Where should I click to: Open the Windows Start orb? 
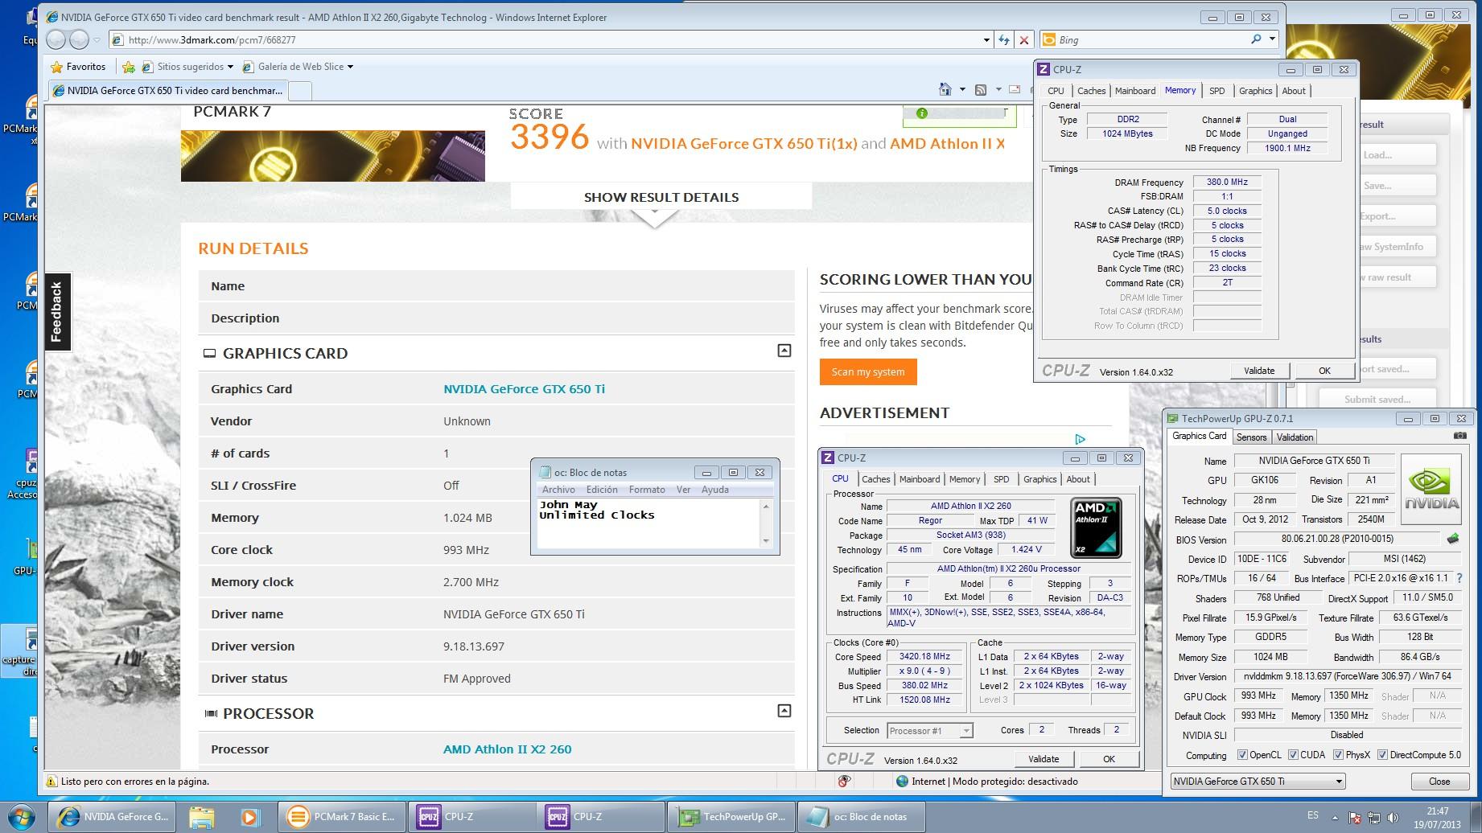point(21,817)
